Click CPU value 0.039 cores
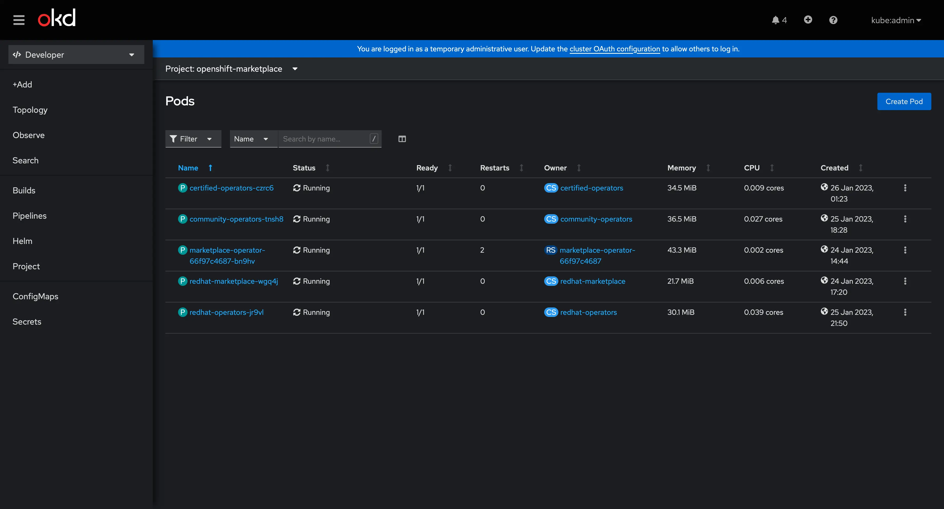Viewport: 944px width, 509px height. [x=763, y=312]
